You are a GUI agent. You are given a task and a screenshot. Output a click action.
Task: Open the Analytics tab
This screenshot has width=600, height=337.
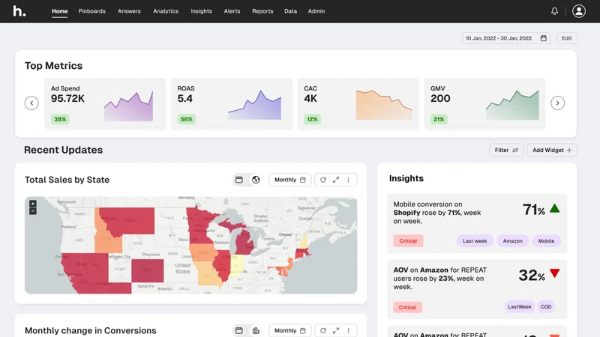(x=166, y=11)
